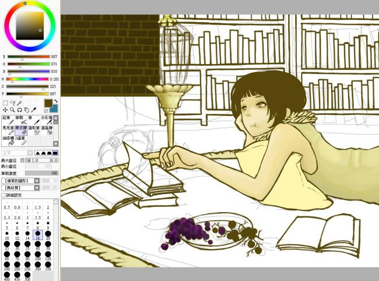This screenshot has width=379, height=281.
Task: Select the zoom magnifier tool
Action: pos(12,110)
